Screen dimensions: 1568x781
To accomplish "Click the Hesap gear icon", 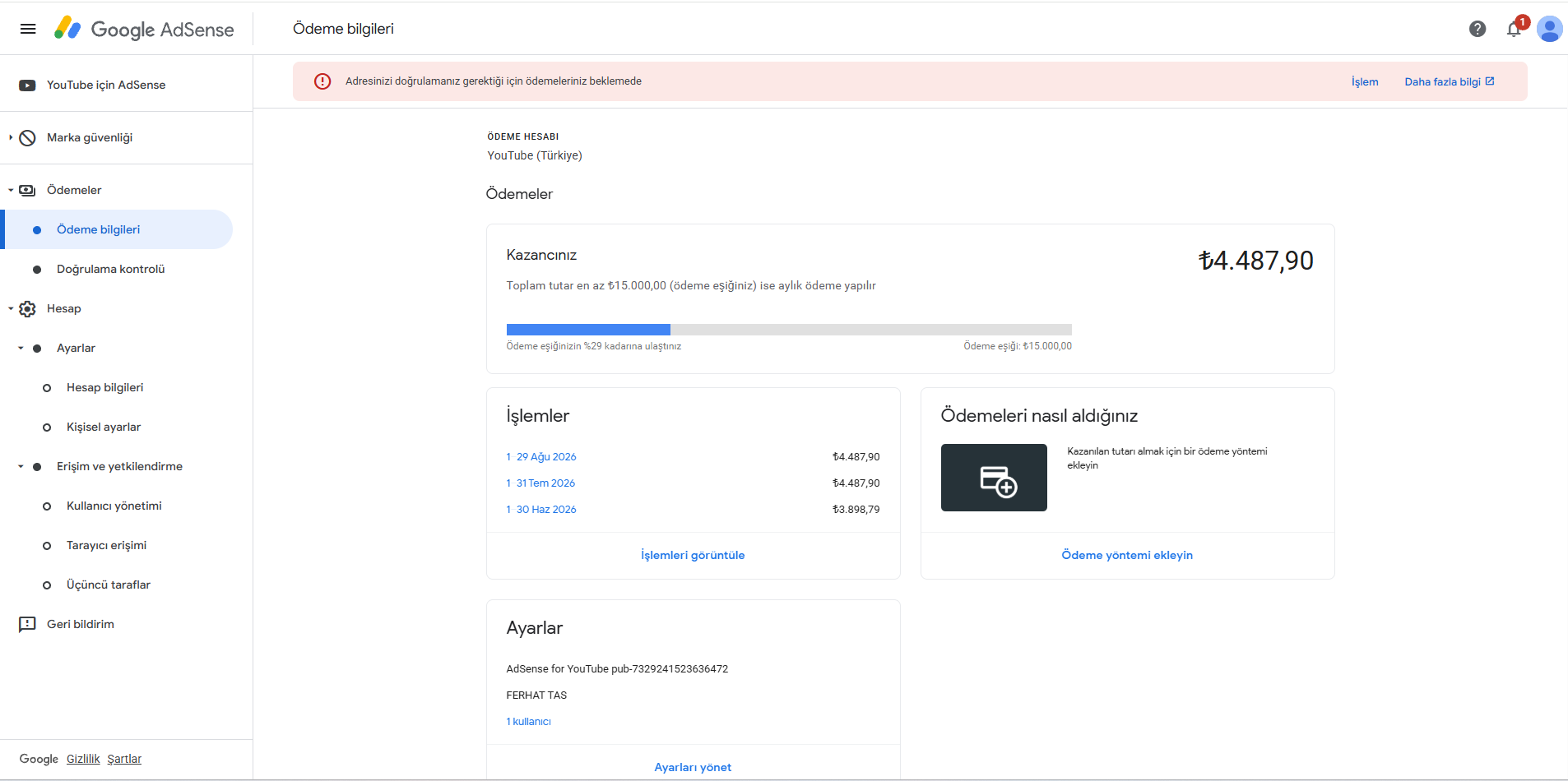I will tap(27, 309).
